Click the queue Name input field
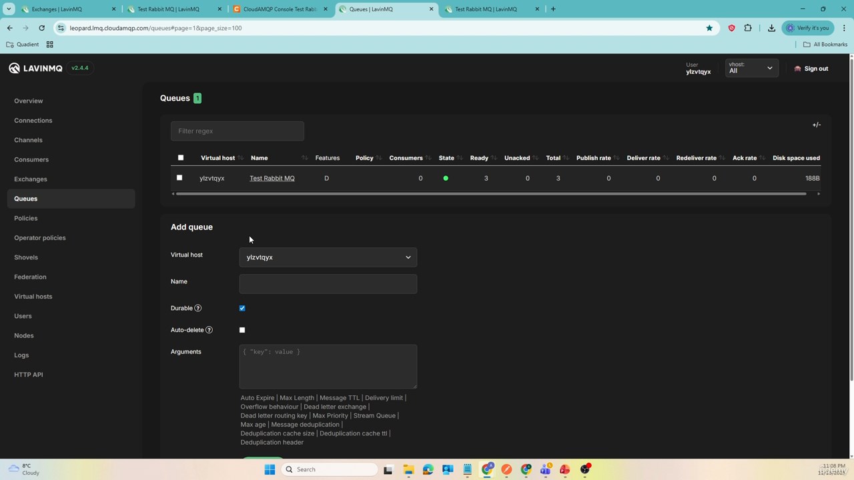854x480 pixels. point(328,284)
